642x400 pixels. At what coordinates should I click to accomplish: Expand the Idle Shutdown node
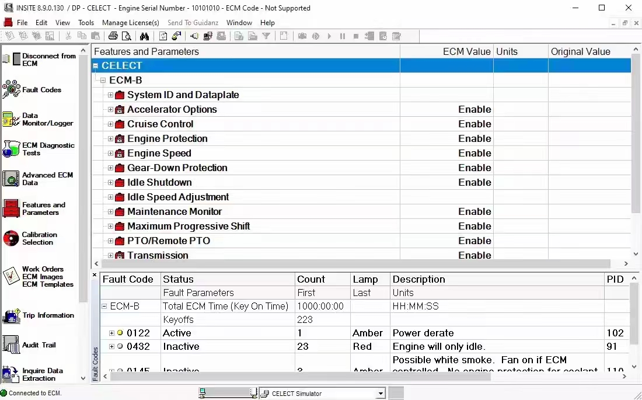pos(110,182)
